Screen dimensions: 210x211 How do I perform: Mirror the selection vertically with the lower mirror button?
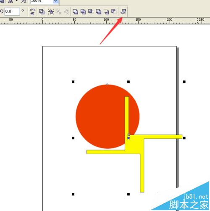tap(32, 13)
